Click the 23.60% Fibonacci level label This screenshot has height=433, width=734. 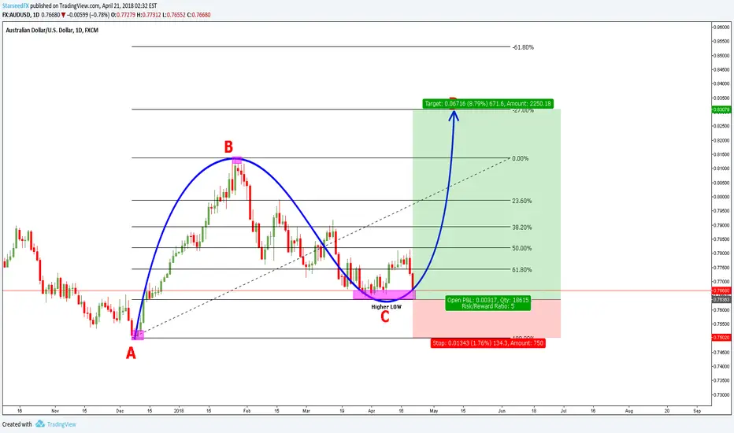point(522,201)
